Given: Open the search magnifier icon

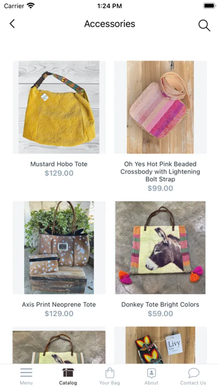Looking at the screenshot, I should coord(204,26).
